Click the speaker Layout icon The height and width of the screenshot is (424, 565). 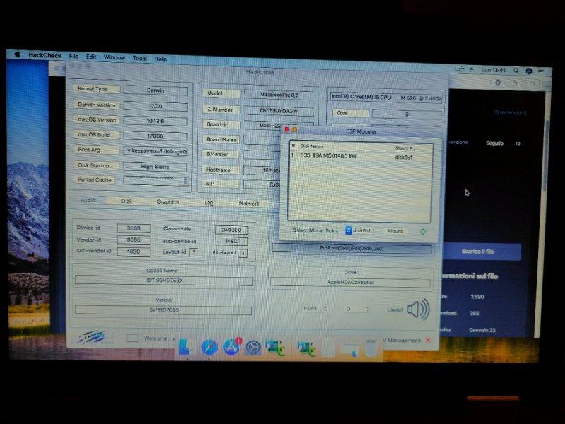tap(418, 310)
